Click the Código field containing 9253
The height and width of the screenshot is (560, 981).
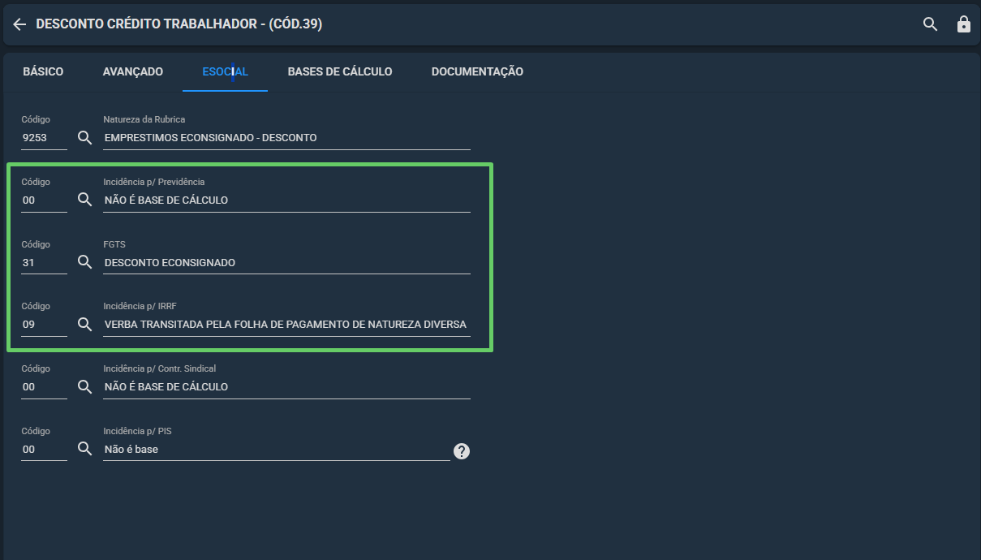coord(45,138)
